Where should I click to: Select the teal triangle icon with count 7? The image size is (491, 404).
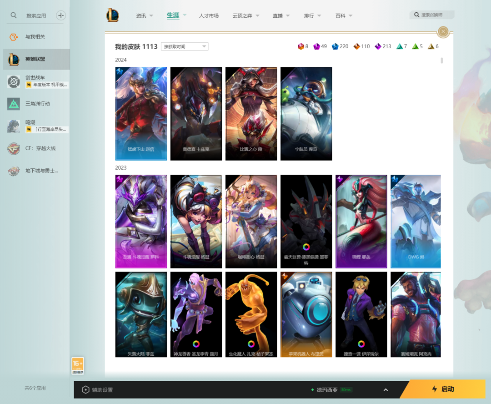400,46
